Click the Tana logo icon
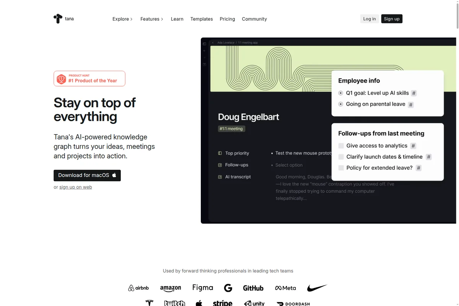459x306 pixels. (58, 18)
